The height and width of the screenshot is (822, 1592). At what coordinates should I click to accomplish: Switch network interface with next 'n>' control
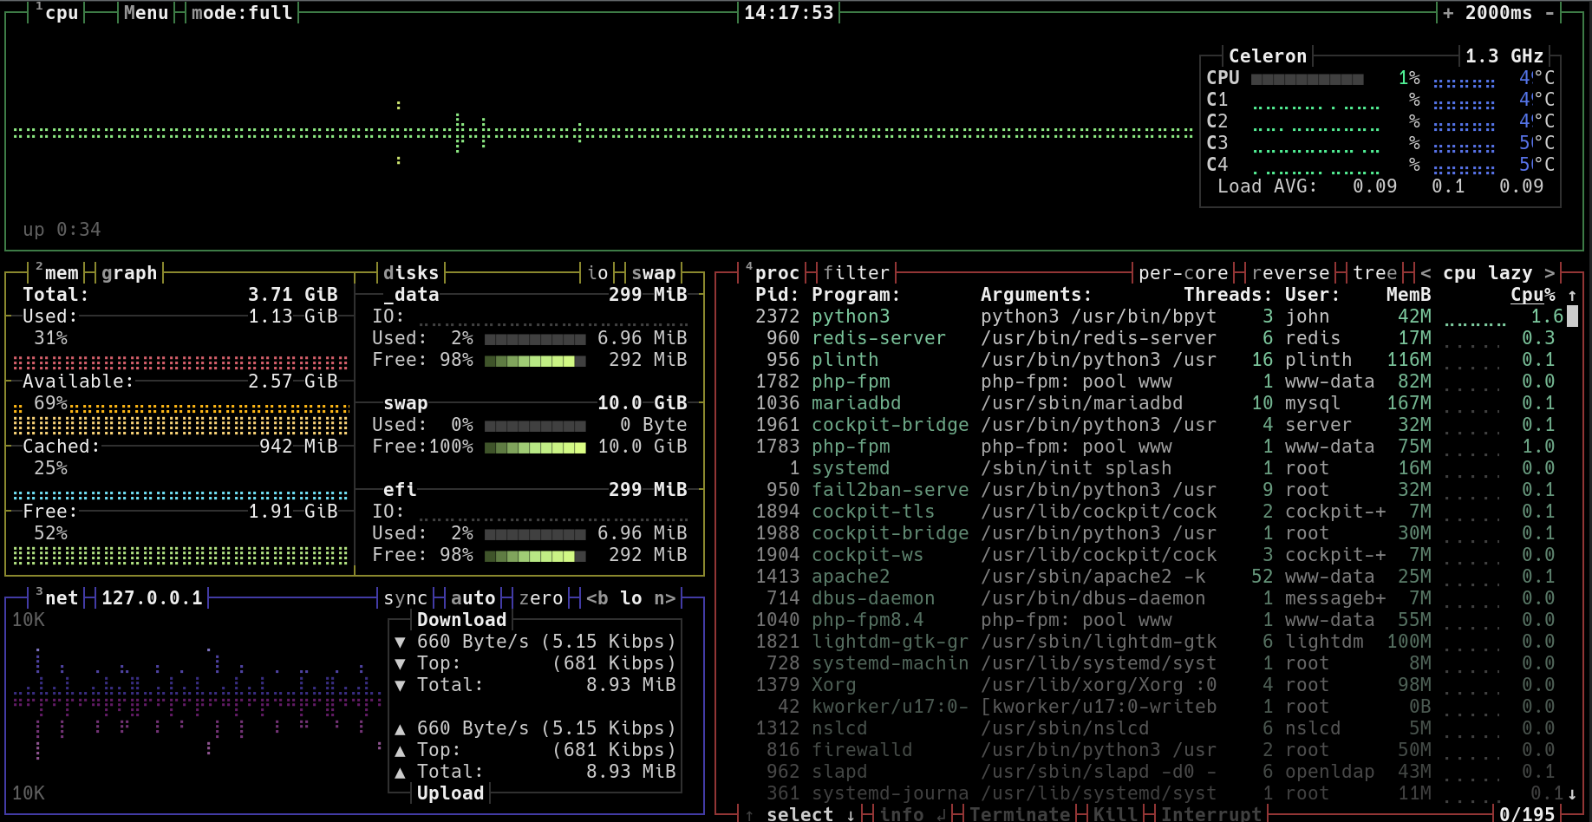(664, 598)
